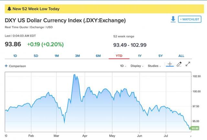Select the crosshair tool icon
Viewport: 207px width, 140px height.
[170, 64]
